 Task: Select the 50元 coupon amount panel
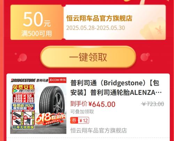(37, 22)
